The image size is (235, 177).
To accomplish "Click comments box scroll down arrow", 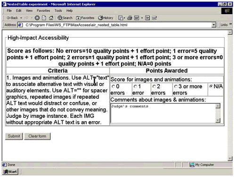I will [218, 120].
